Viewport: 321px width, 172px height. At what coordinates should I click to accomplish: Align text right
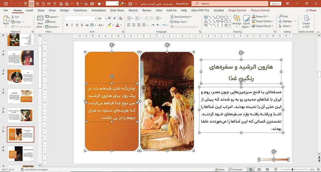click(139, 25)
